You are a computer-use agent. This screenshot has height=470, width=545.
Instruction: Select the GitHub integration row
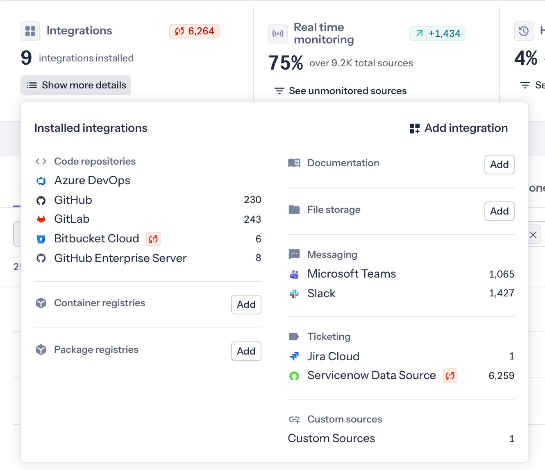click(x=148, y=200)
